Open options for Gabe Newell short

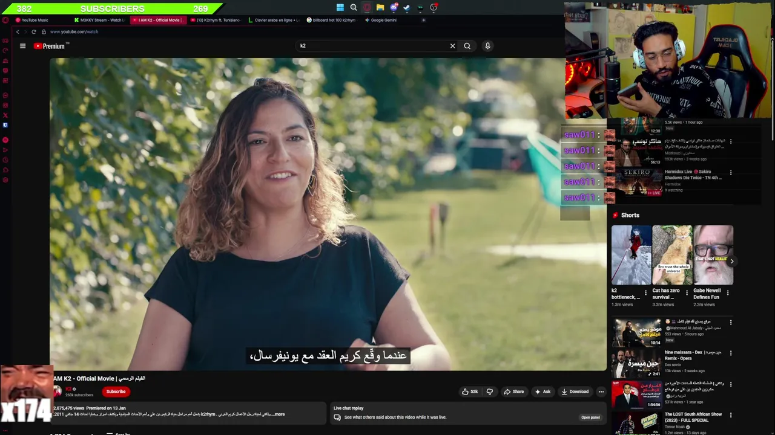click(x=728, y=293)
